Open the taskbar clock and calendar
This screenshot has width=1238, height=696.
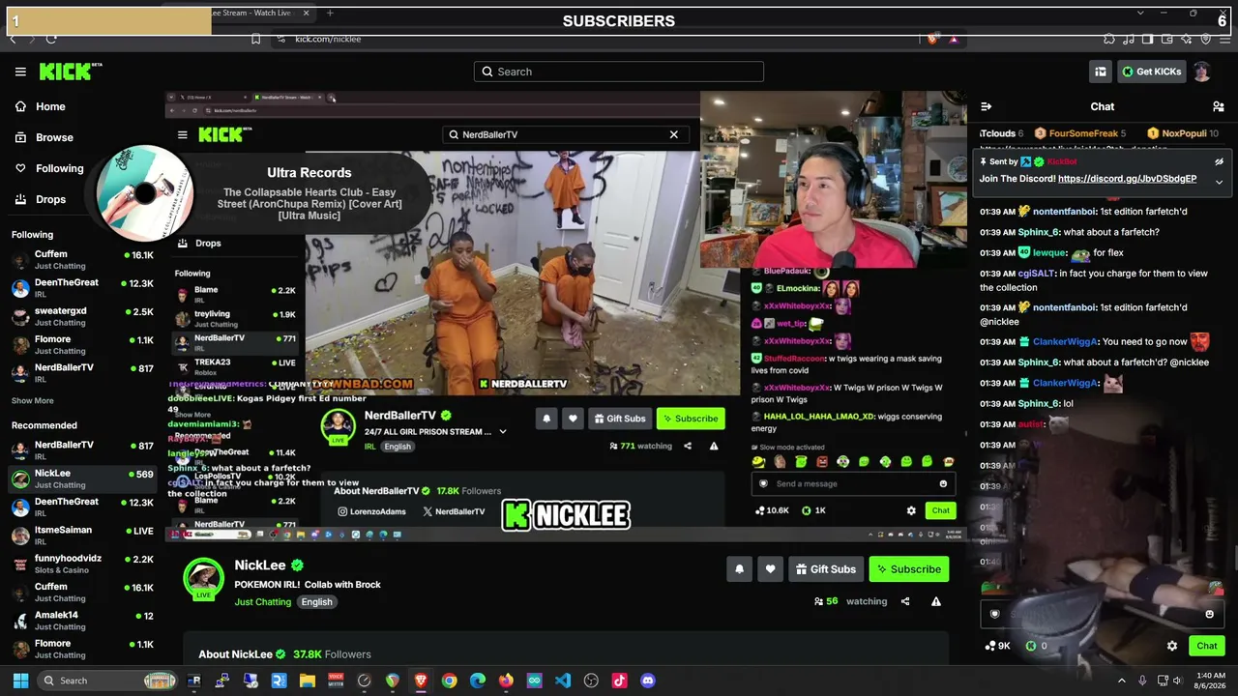1210,681
